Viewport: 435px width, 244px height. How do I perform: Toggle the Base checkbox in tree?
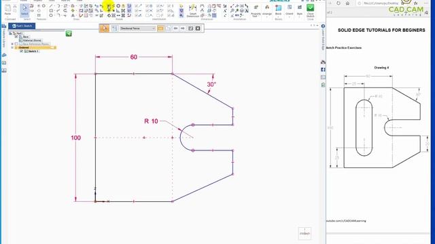[x=16, y=37]
